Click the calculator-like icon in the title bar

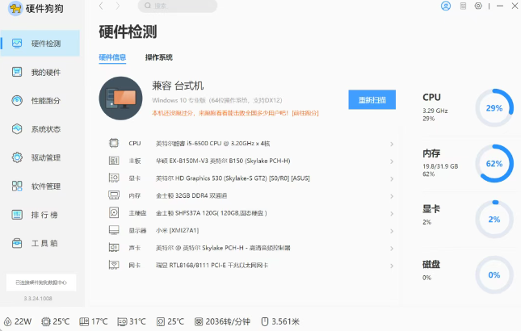(463, 6)
